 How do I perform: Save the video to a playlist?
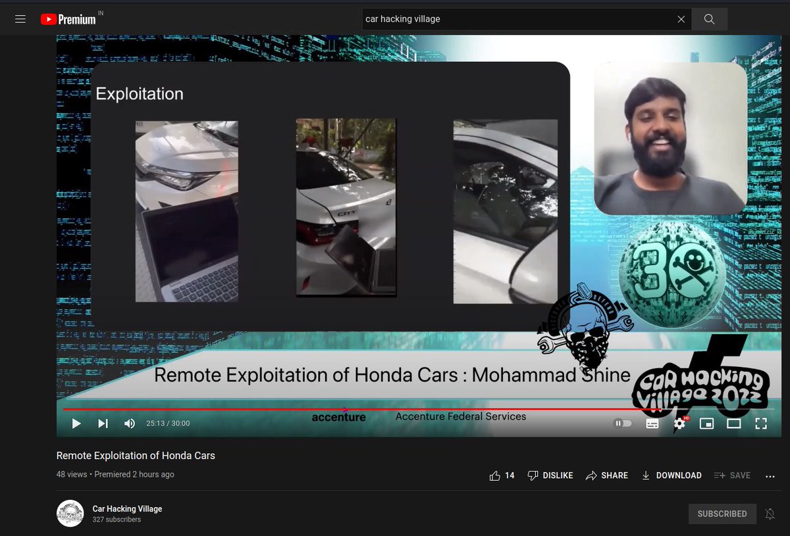click(x=732, y=475)
